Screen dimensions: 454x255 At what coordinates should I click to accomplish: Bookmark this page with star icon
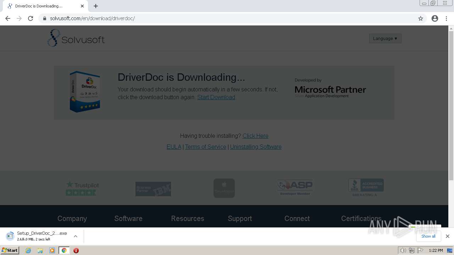[421, 18]
